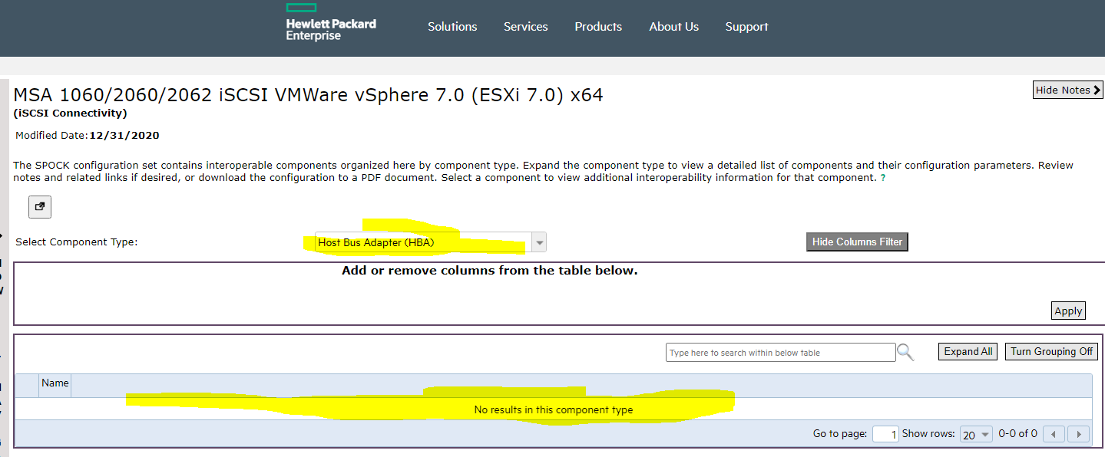Click the 0-0 of 0 row count text
Image resolution: width=1105 pixels, height=457 pixels.
click(1017, 434)
